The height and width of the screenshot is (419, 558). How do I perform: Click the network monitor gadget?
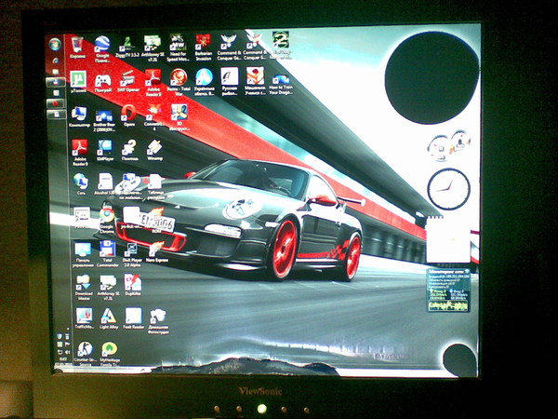click(448, 291)
